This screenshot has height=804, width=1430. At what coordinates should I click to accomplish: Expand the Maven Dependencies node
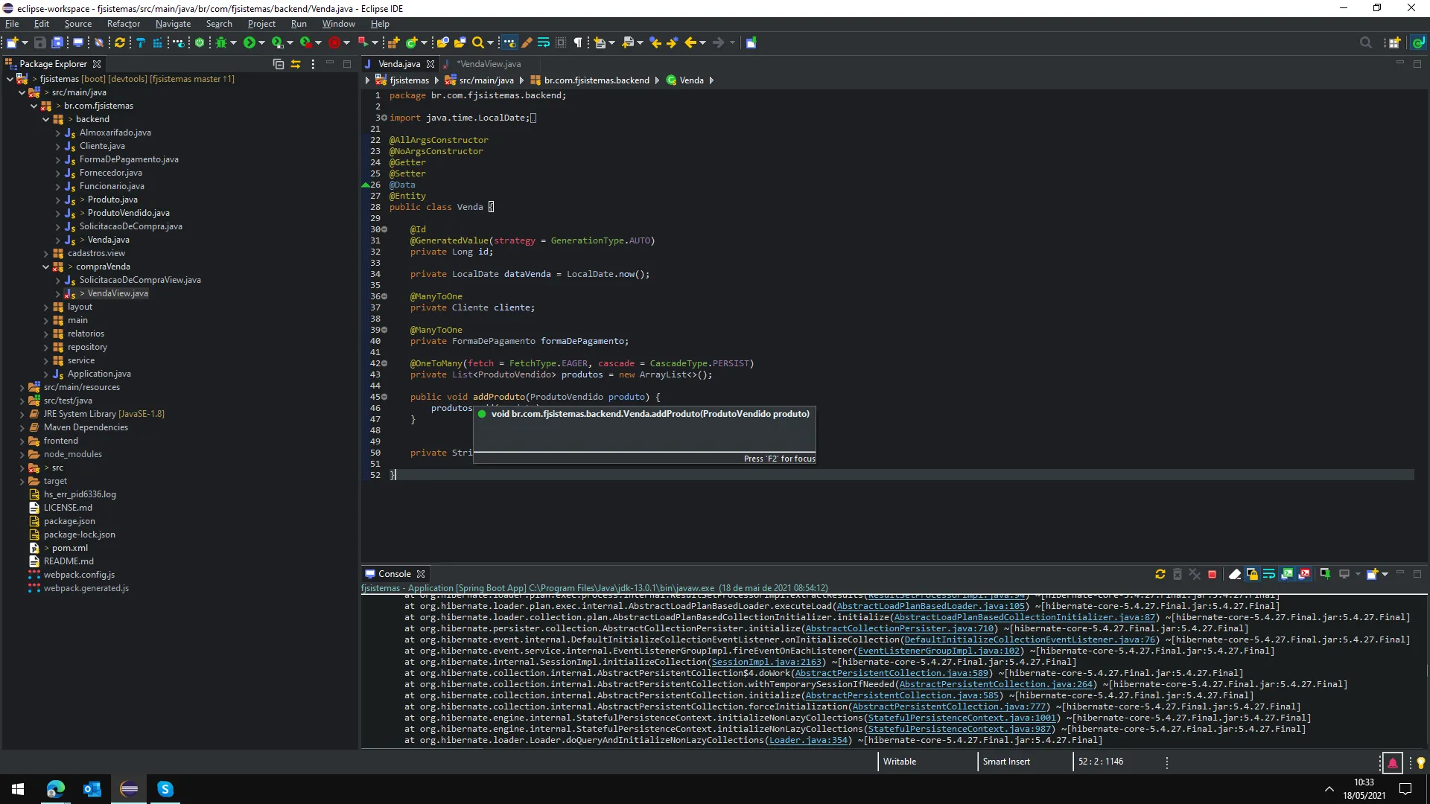[22, 427]
